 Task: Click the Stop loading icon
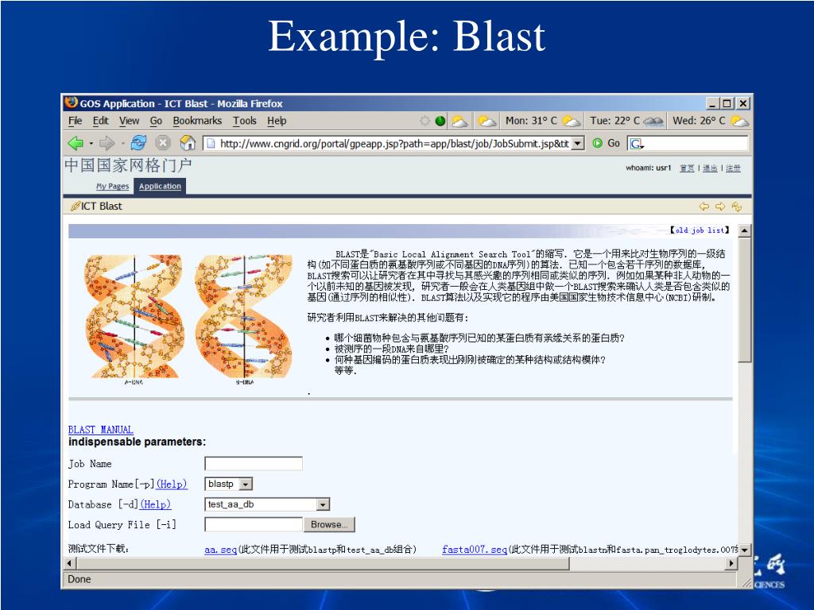[x=162, y=143]
